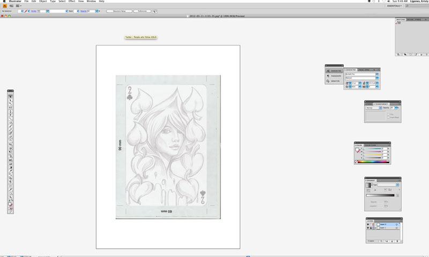The image size is (429, 257).
Task: Click the Opacity link in control bar
Action: (84, 11)
